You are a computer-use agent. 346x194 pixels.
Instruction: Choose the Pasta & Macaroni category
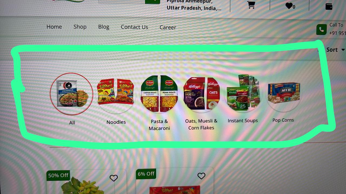tap(159, 93)
